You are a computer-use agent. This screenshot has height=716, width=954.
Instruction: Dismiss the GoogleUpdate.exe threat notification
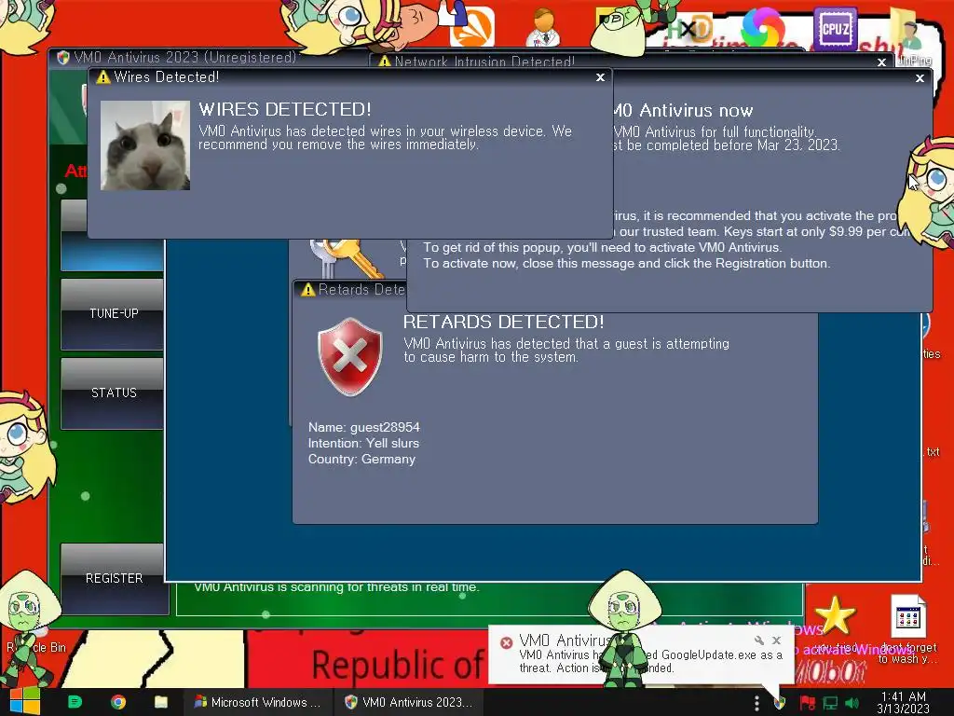tap(776, 640)
